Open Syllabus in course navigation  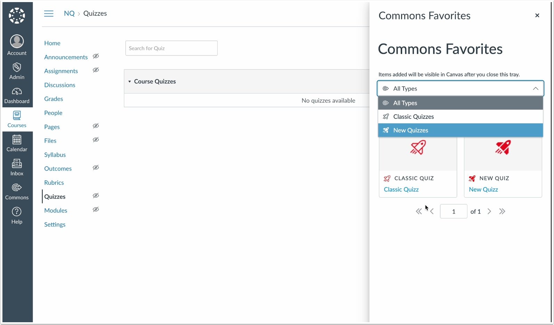point(55,155)
